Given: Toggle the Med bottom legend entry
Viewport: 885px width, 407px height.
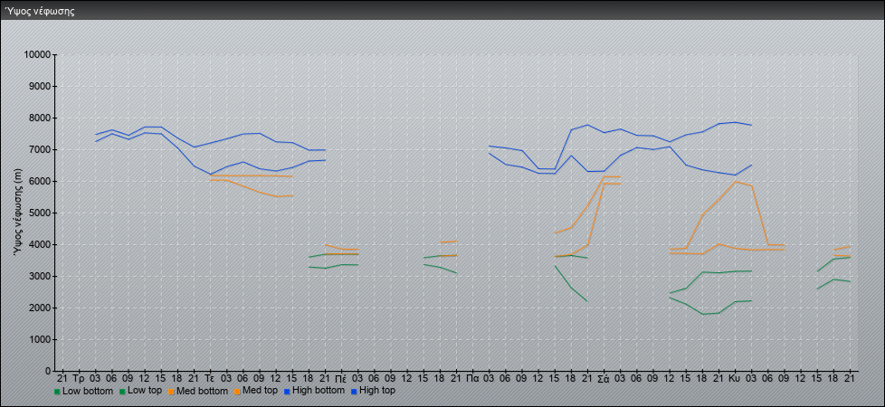Looking at the screenshot, I should point(197,391).
